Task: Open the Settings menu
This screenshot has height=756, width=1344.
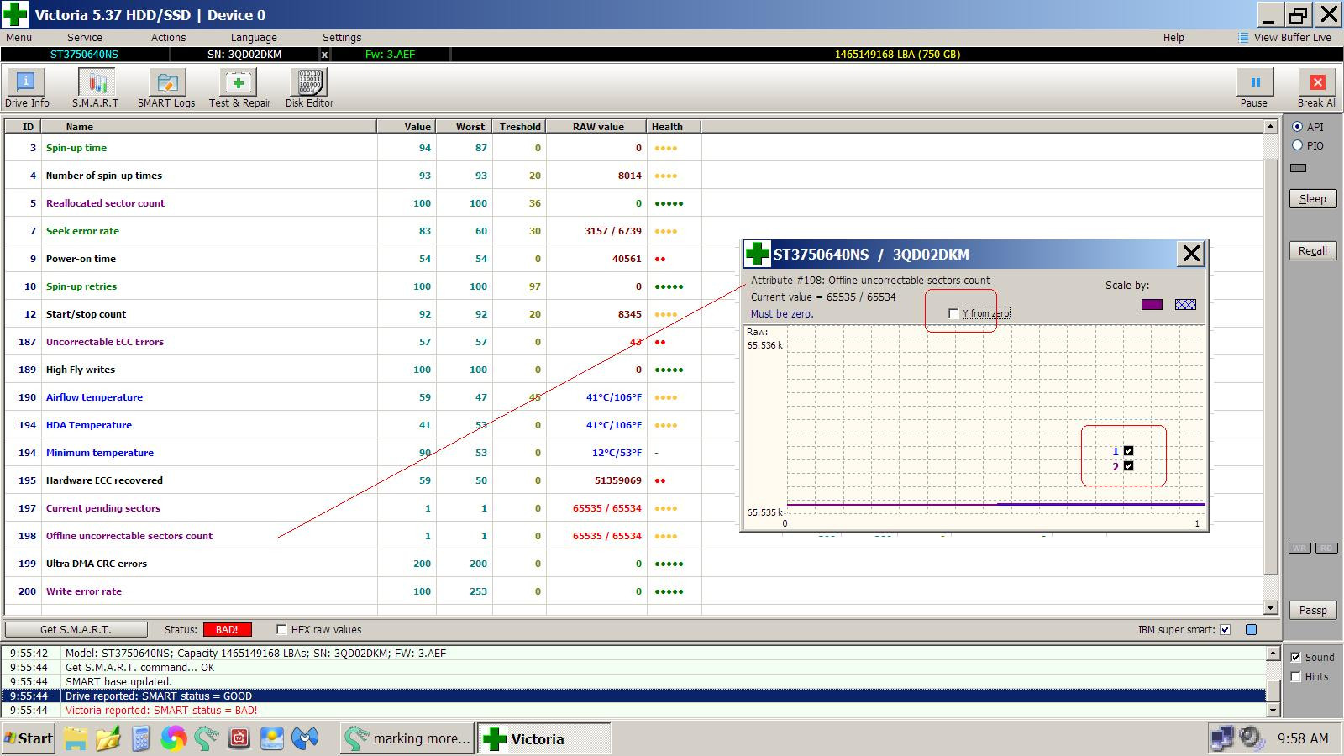Action: pyautogui.click(x=342, y=38)
